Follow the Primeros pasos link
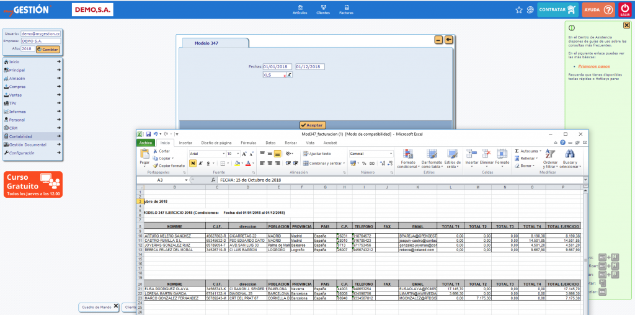 tap(595, 66)
